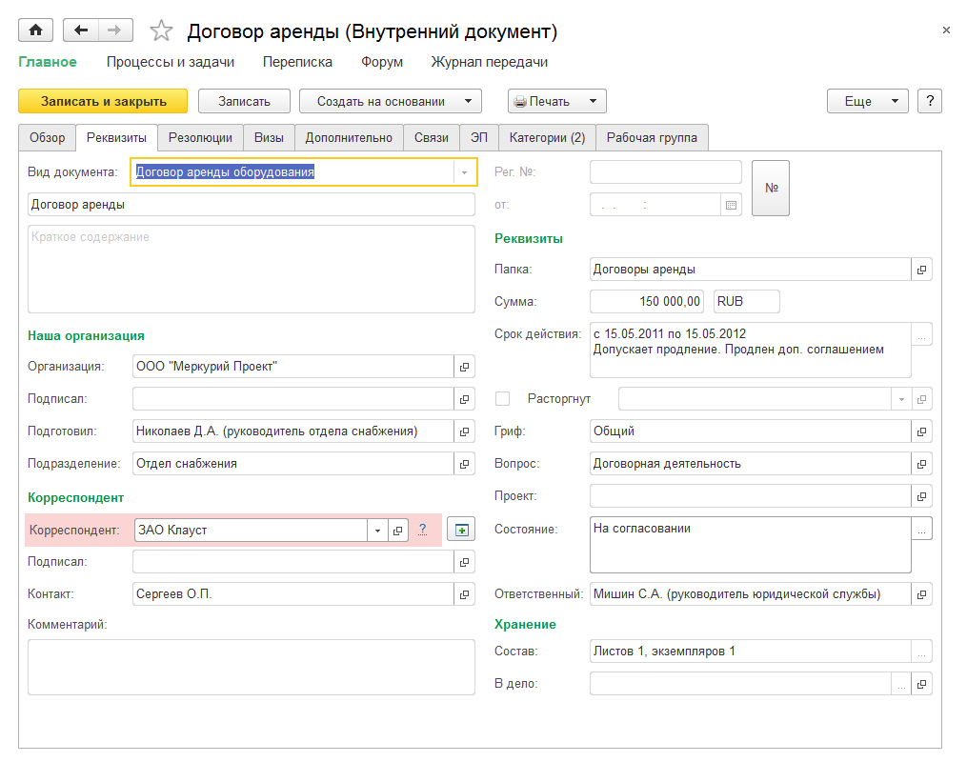
Task: Add document to favorites with star
Action: tap(161, 31)
